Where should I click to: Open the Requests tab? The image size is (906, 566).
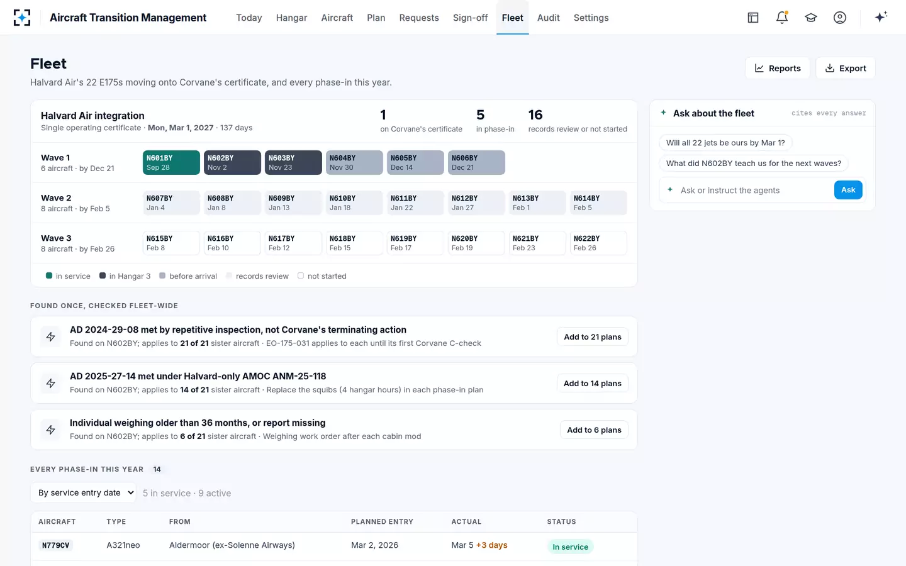point(419,18)
